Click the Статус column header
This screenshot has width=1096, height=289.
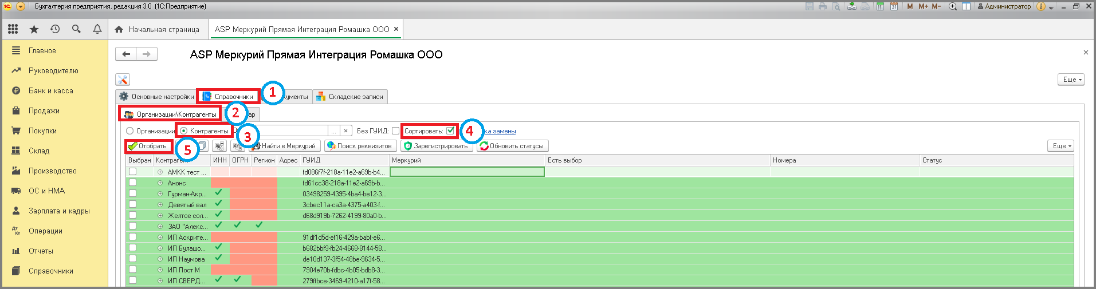(996, 160)
